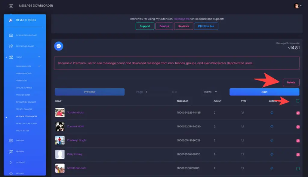Open Pinky Franky's profile link
This screenshot has width=308, height=177.
pyautogui.click(x=75, y=154)
